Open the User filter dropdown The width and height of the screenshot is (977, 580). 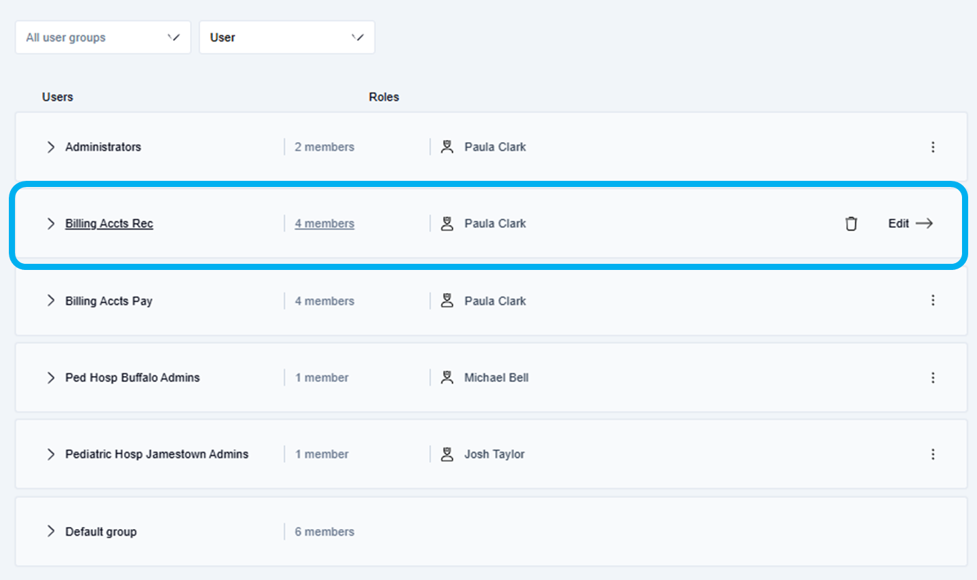287,37
